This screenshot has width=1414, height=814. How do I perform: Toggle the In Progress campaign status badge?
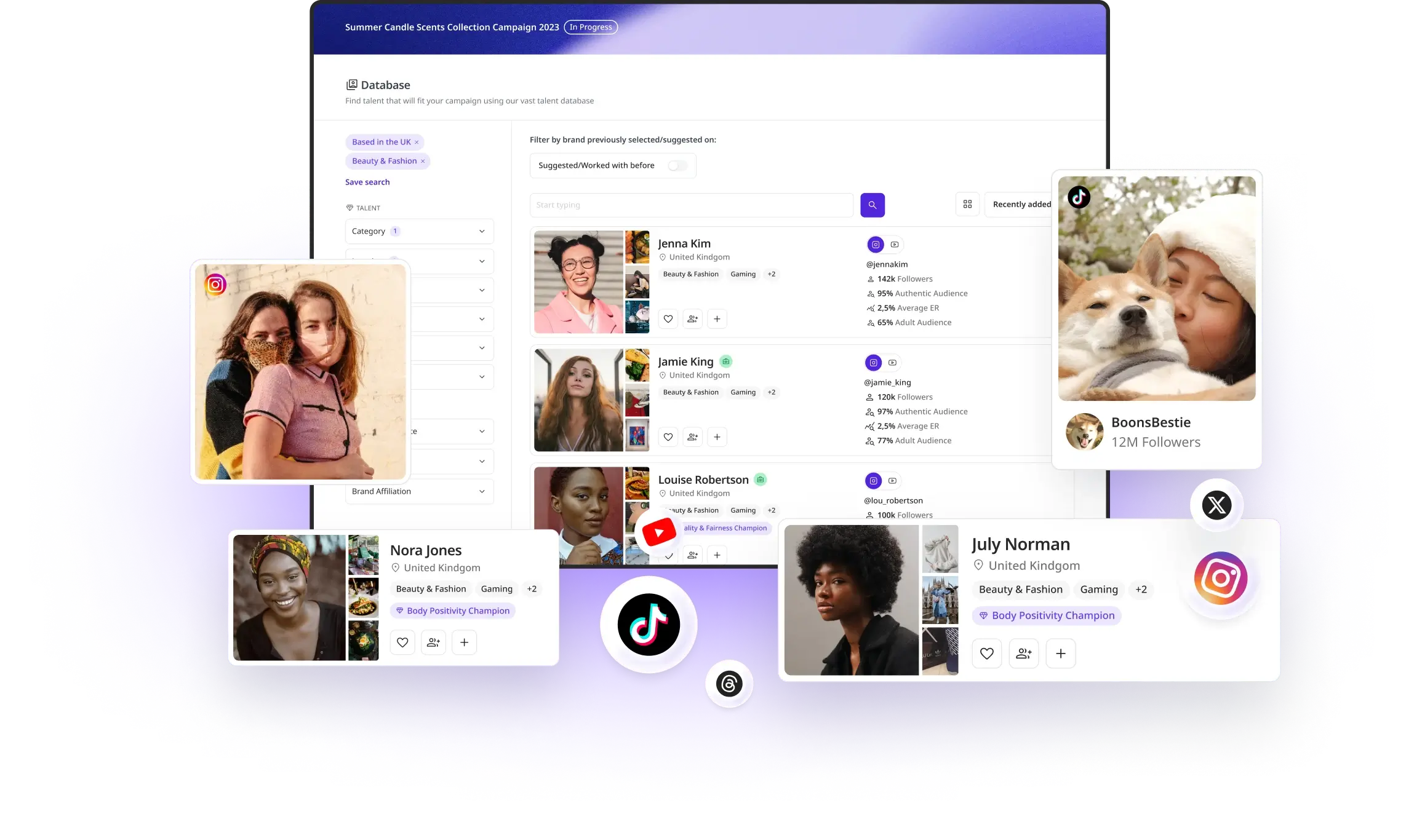[x=591, y=26]
